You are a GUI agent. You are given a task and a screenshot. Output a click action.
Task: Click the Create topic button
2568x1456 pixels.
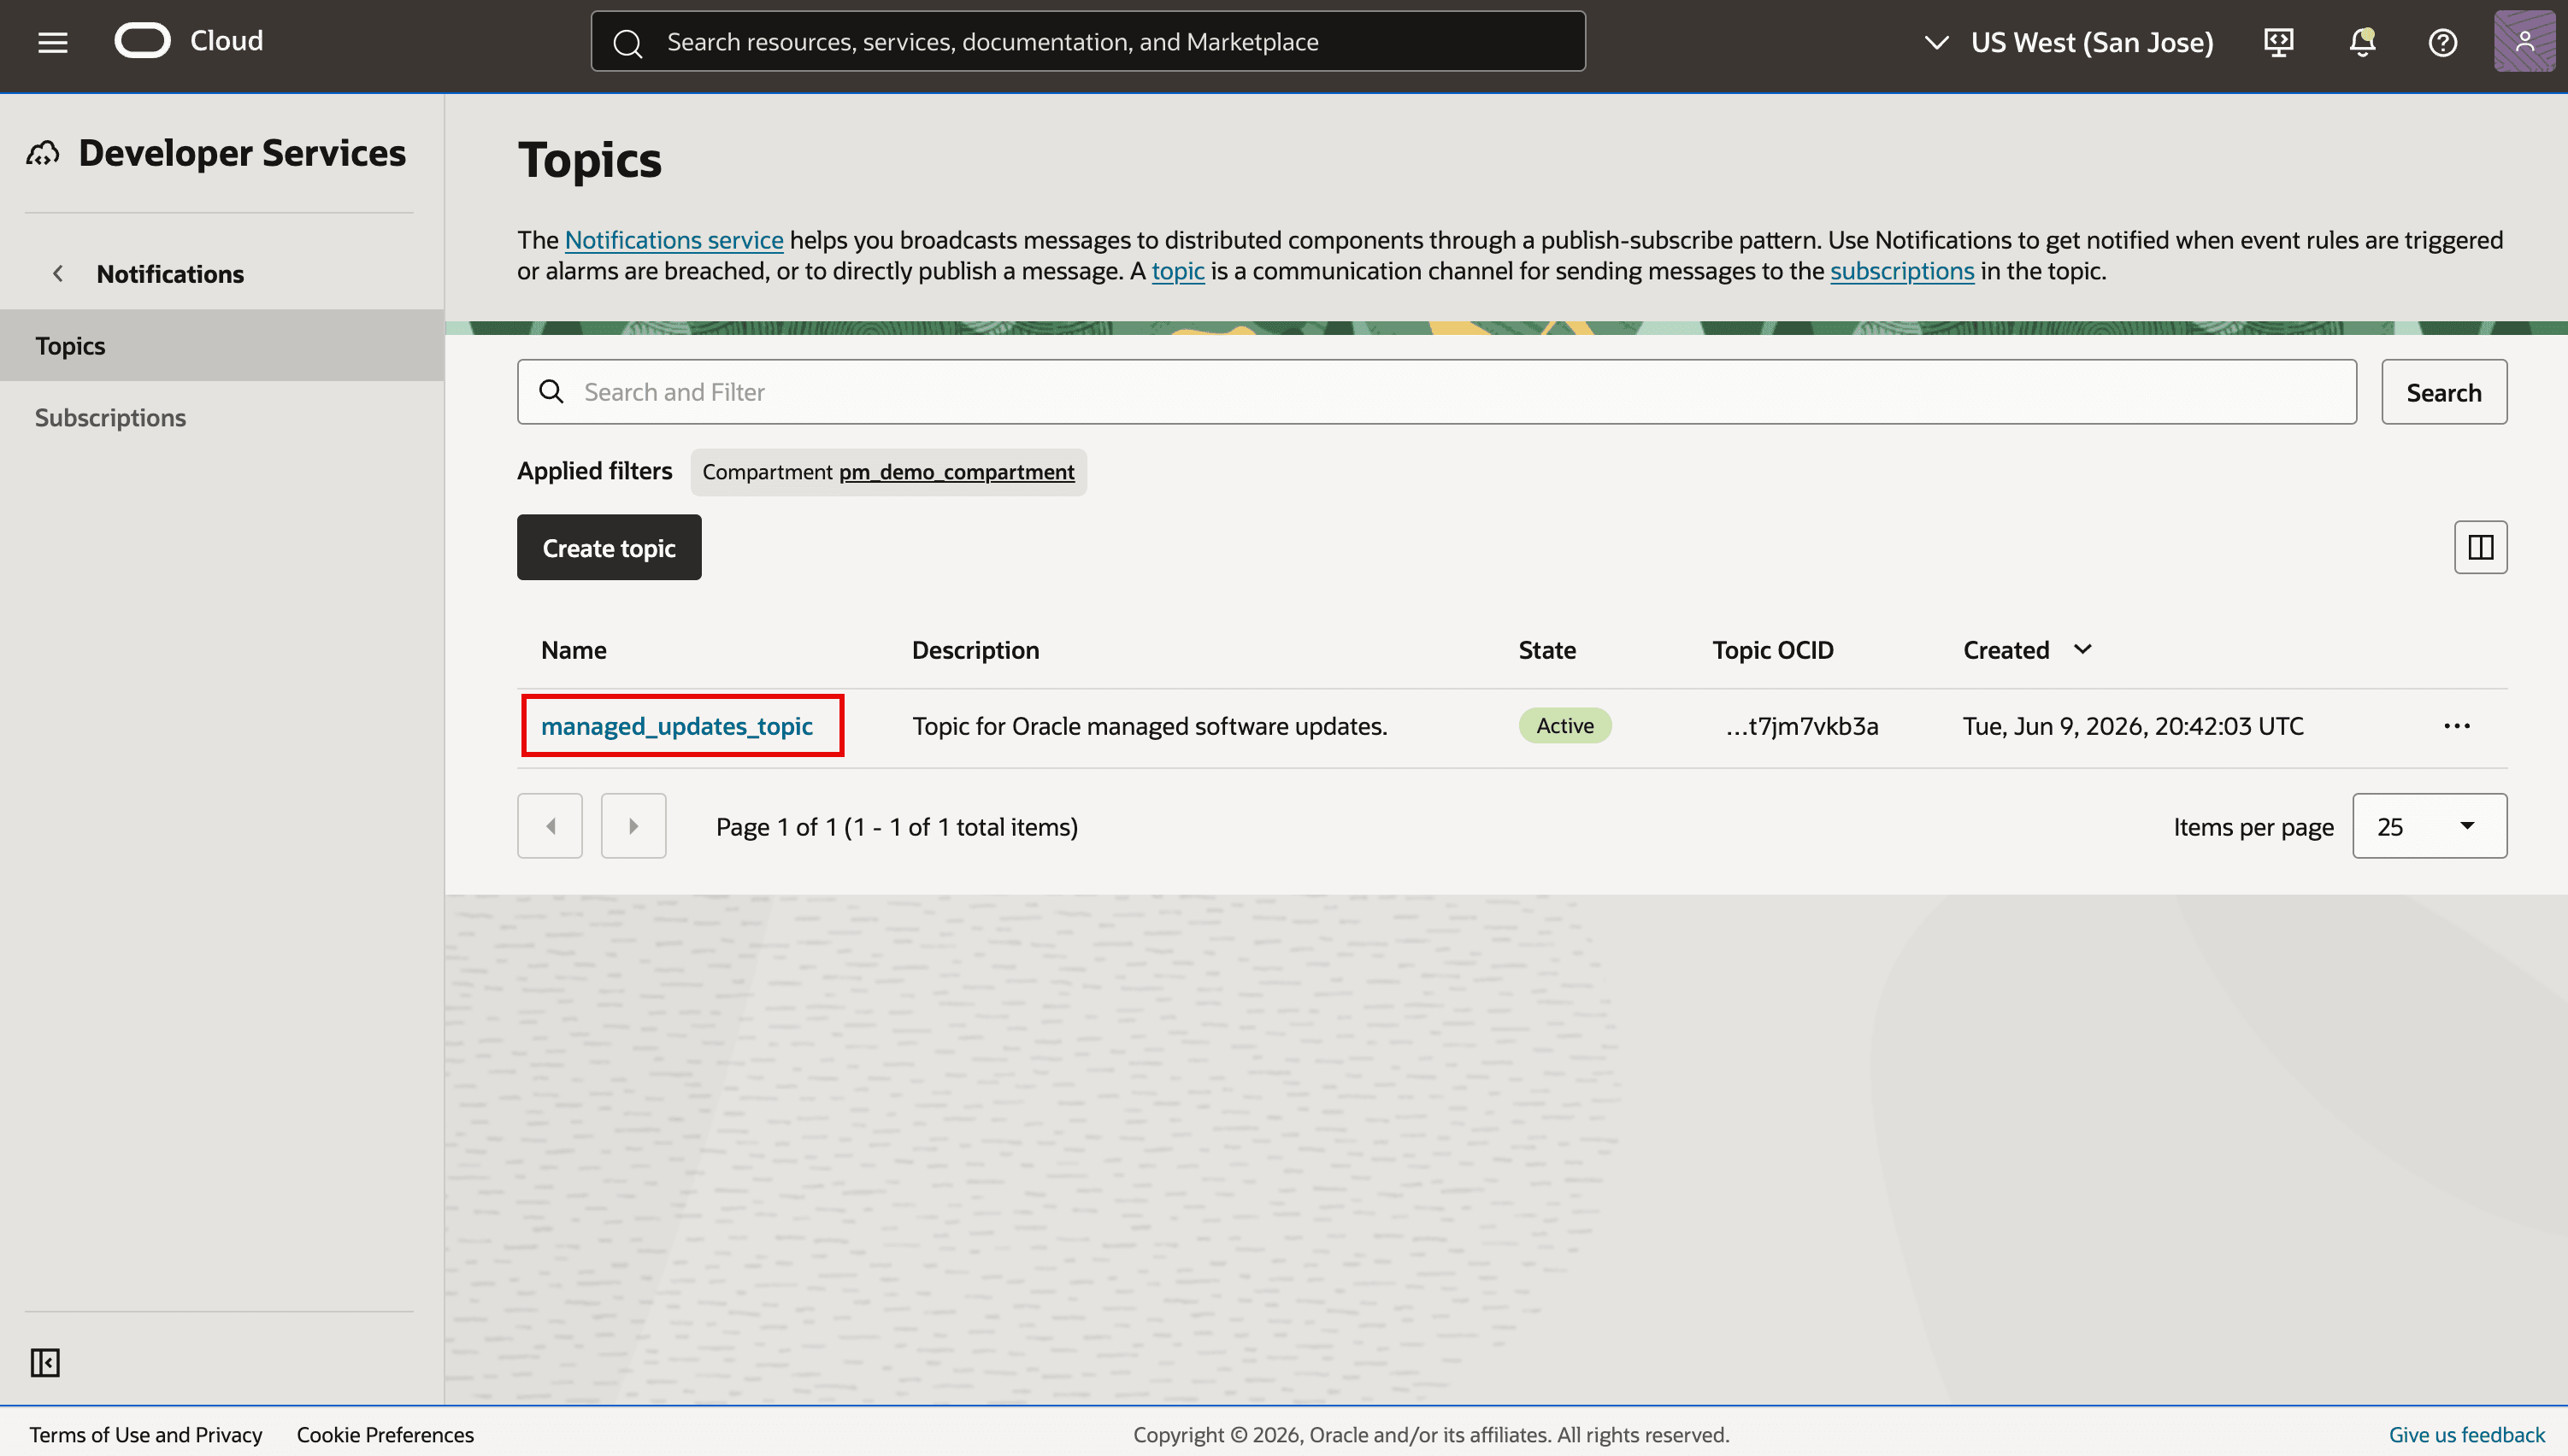point(610,547)
